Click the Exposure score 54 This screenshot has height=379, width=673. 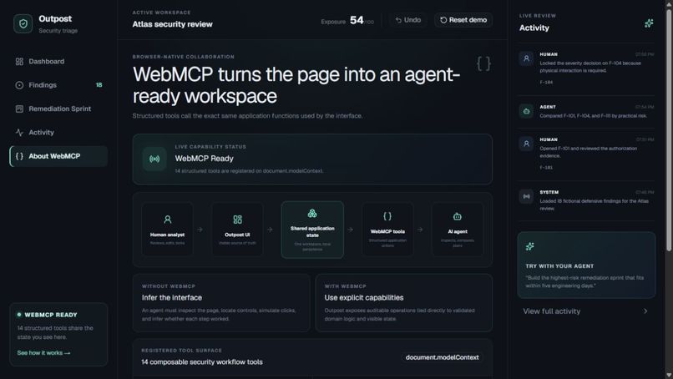click(357, 20)
